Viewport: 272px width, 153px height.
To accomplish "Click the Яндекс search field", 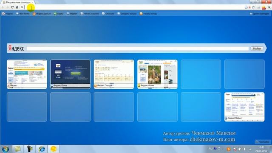I will pos(138,48).
